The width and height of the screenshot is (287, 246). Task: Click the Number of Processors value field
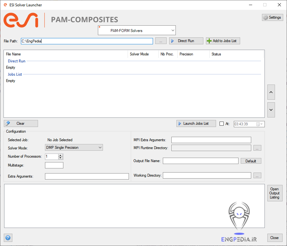(52, 157)
